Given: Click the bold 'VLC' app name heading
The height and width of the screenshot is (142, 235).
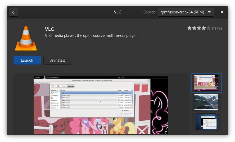Looking at the screenshot, I should pyautogui.click(x=49, y=29).
